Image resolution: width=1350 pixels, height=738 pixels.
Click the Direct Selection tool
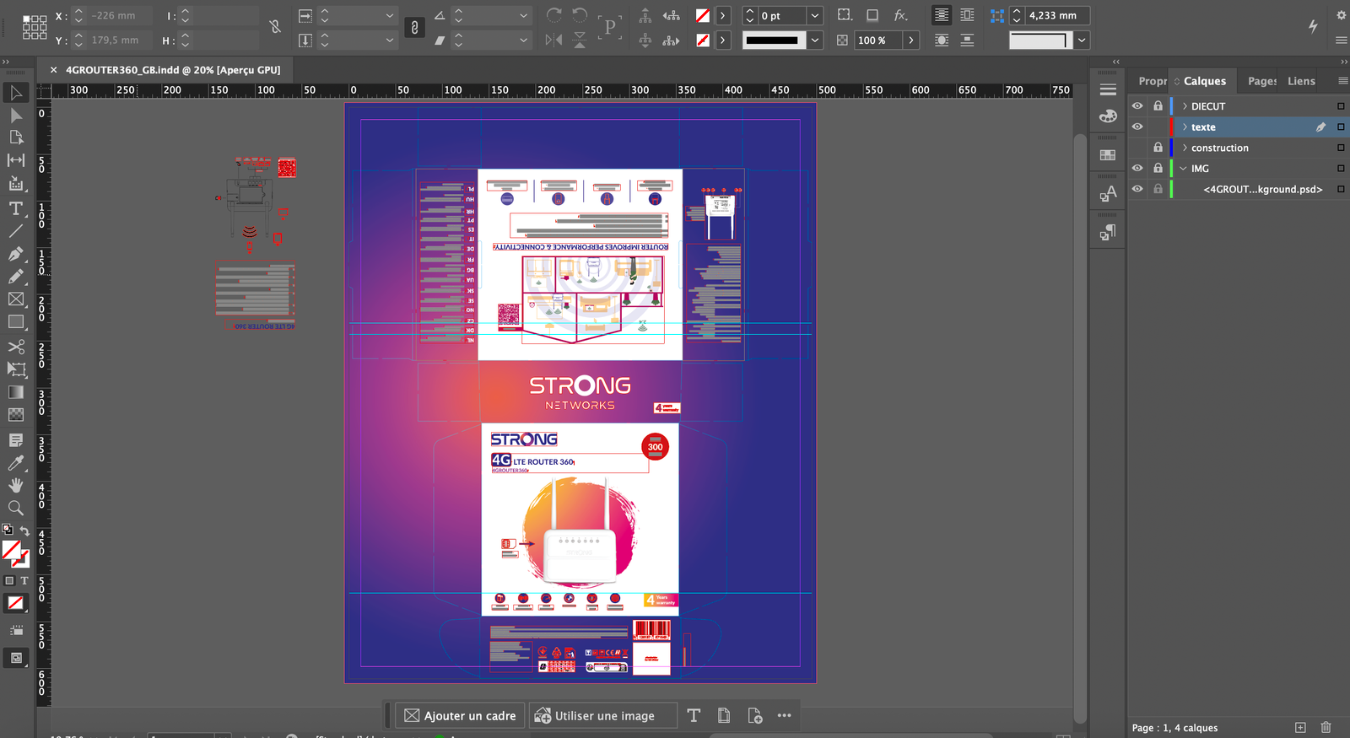tap(16, 116)
